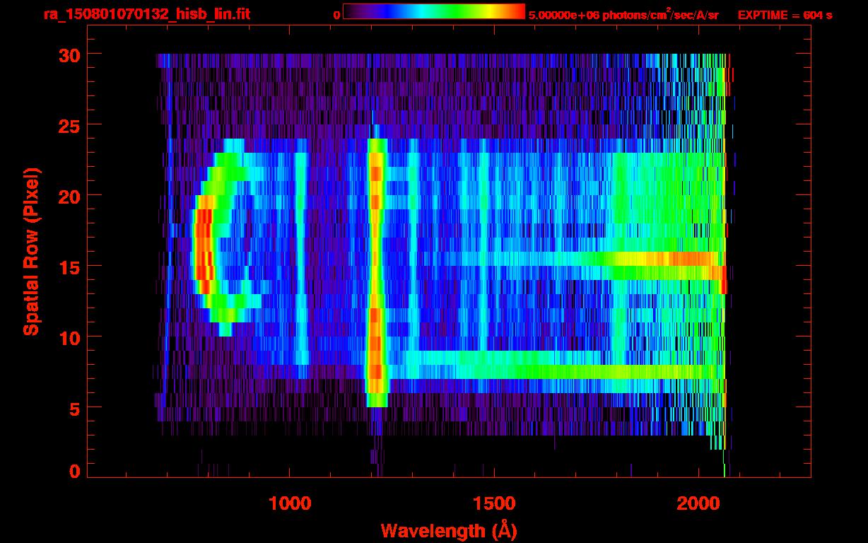Click the filename ra_150801070132_hisb_lin.fit
Screen dimensions: 868x543
pos(146,14)
